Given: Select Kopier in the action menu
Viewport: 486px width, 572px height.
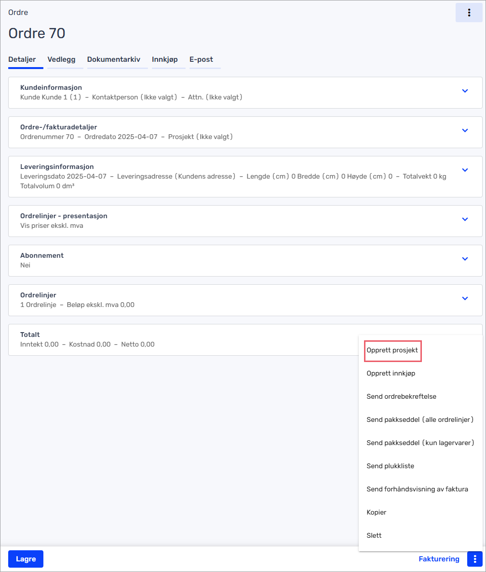Looking at the screenshot, I should 376,512.
